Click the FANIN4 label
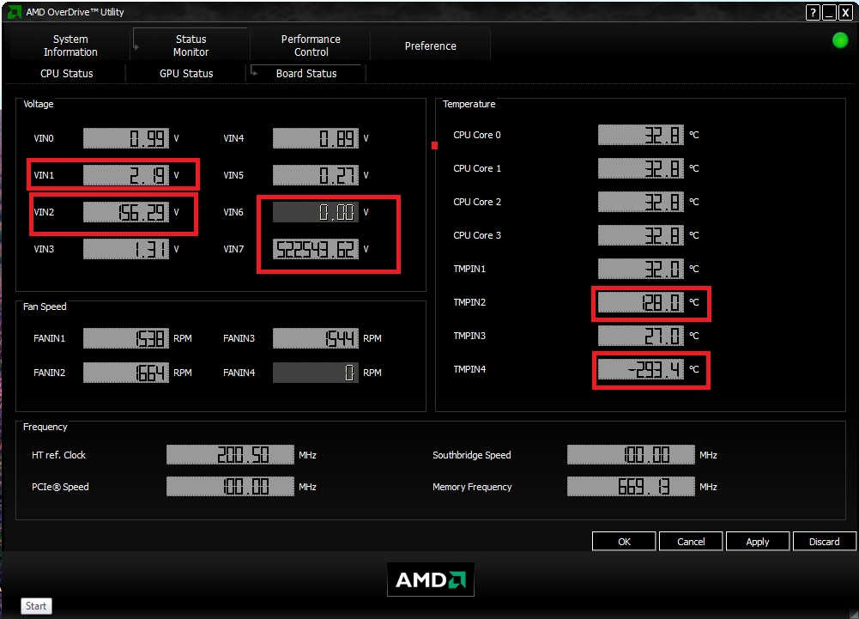Image resolution: width=859 pixels, height=619 pixels. [x=239, y=373]
